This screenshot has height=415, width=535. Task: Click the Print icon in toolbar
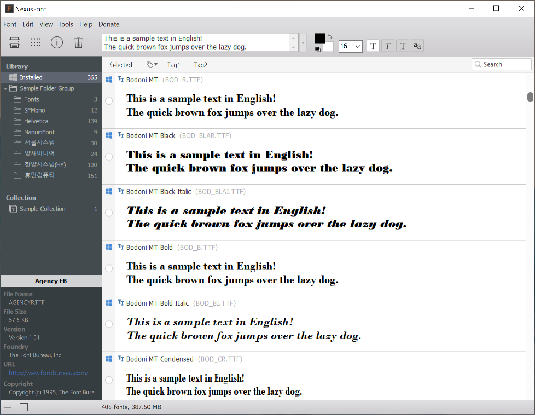point(14,42)
